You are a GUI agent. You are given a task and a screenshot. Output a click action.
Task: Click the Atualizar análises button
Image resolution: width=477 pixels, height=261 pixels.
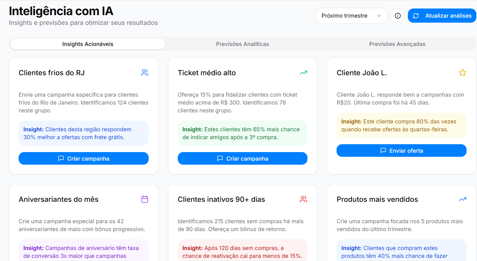442,15
